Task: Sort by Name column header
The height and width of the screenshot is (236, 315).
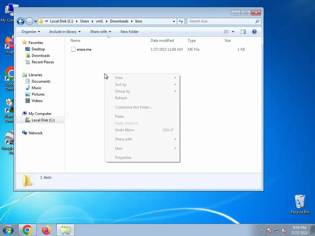Action: click(x=109, y=41)
